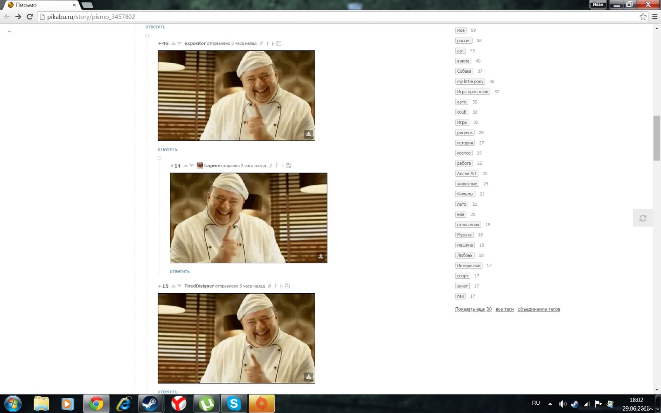This screenshot has width=661, height=413.
Task: Open Steam from the taskbar
Action: (150, 404)
